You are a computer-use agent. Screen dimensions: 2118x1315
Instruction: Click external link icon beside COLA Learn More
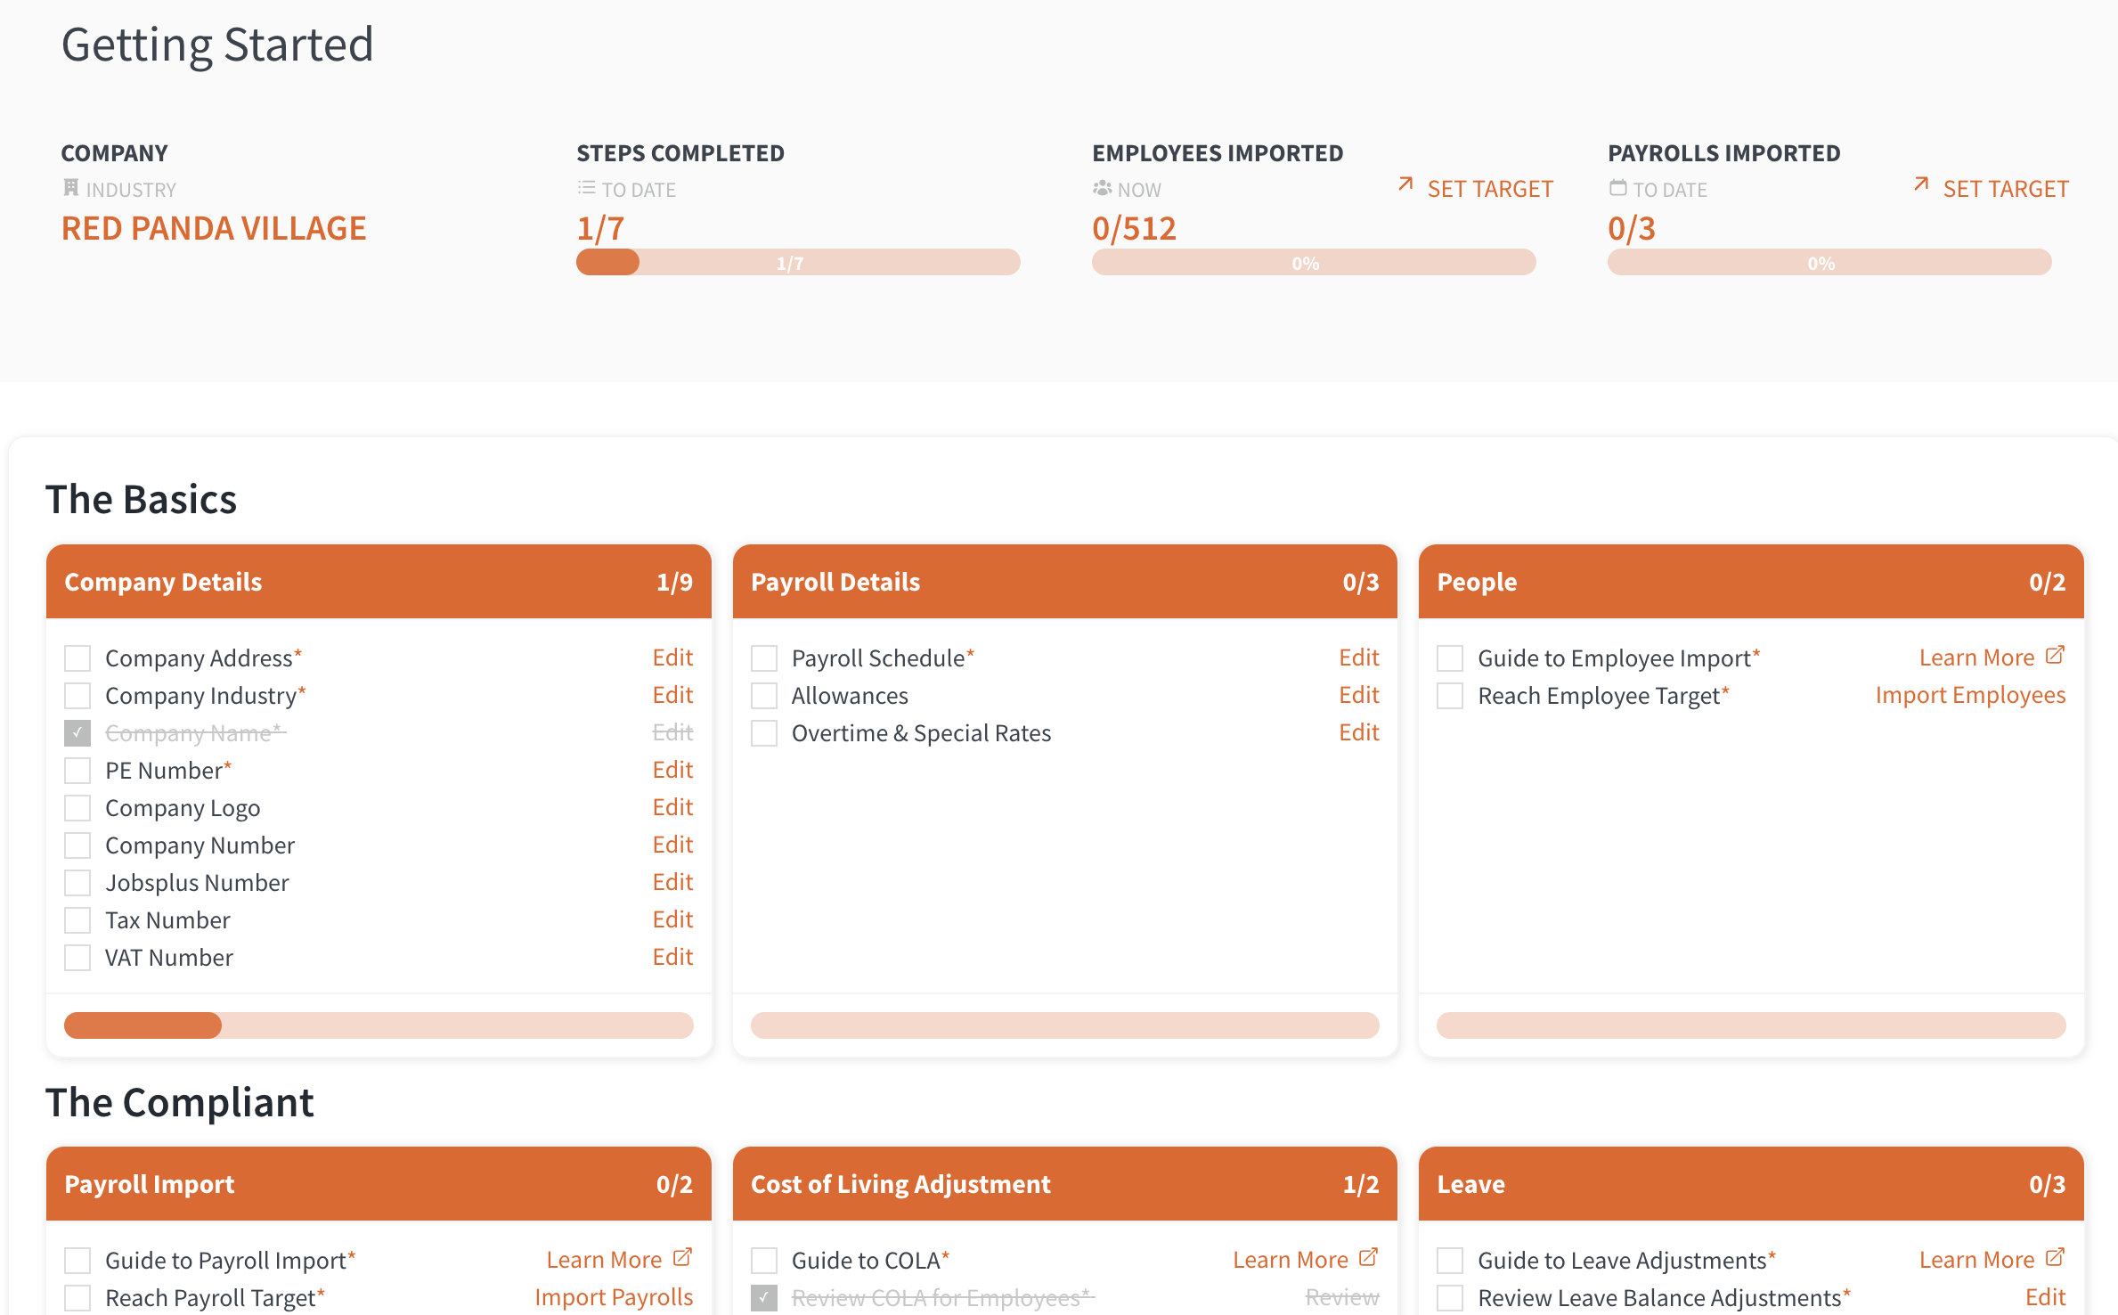pos(1370,1255)
